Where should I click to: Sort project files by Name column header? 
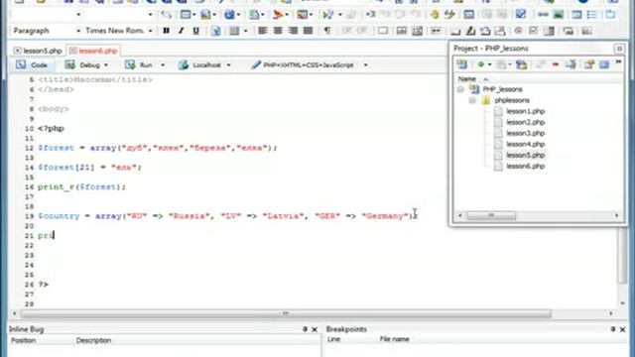pyautogui.click(x=466, y=79)
